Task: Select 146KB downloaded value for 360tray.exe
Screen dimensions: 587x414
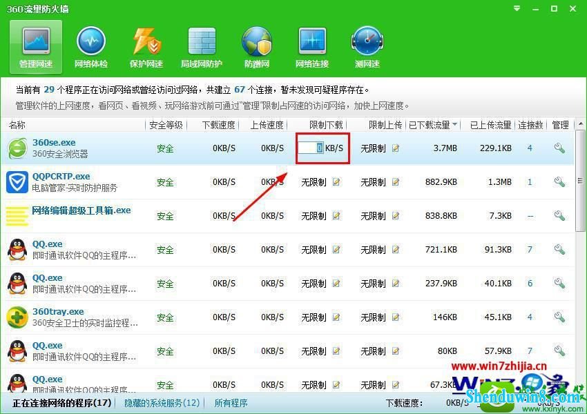Action: [445, 317]
